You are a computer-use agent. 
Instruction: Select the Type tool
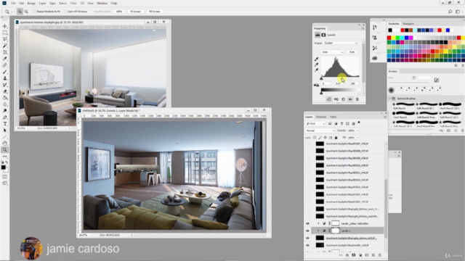5,124
